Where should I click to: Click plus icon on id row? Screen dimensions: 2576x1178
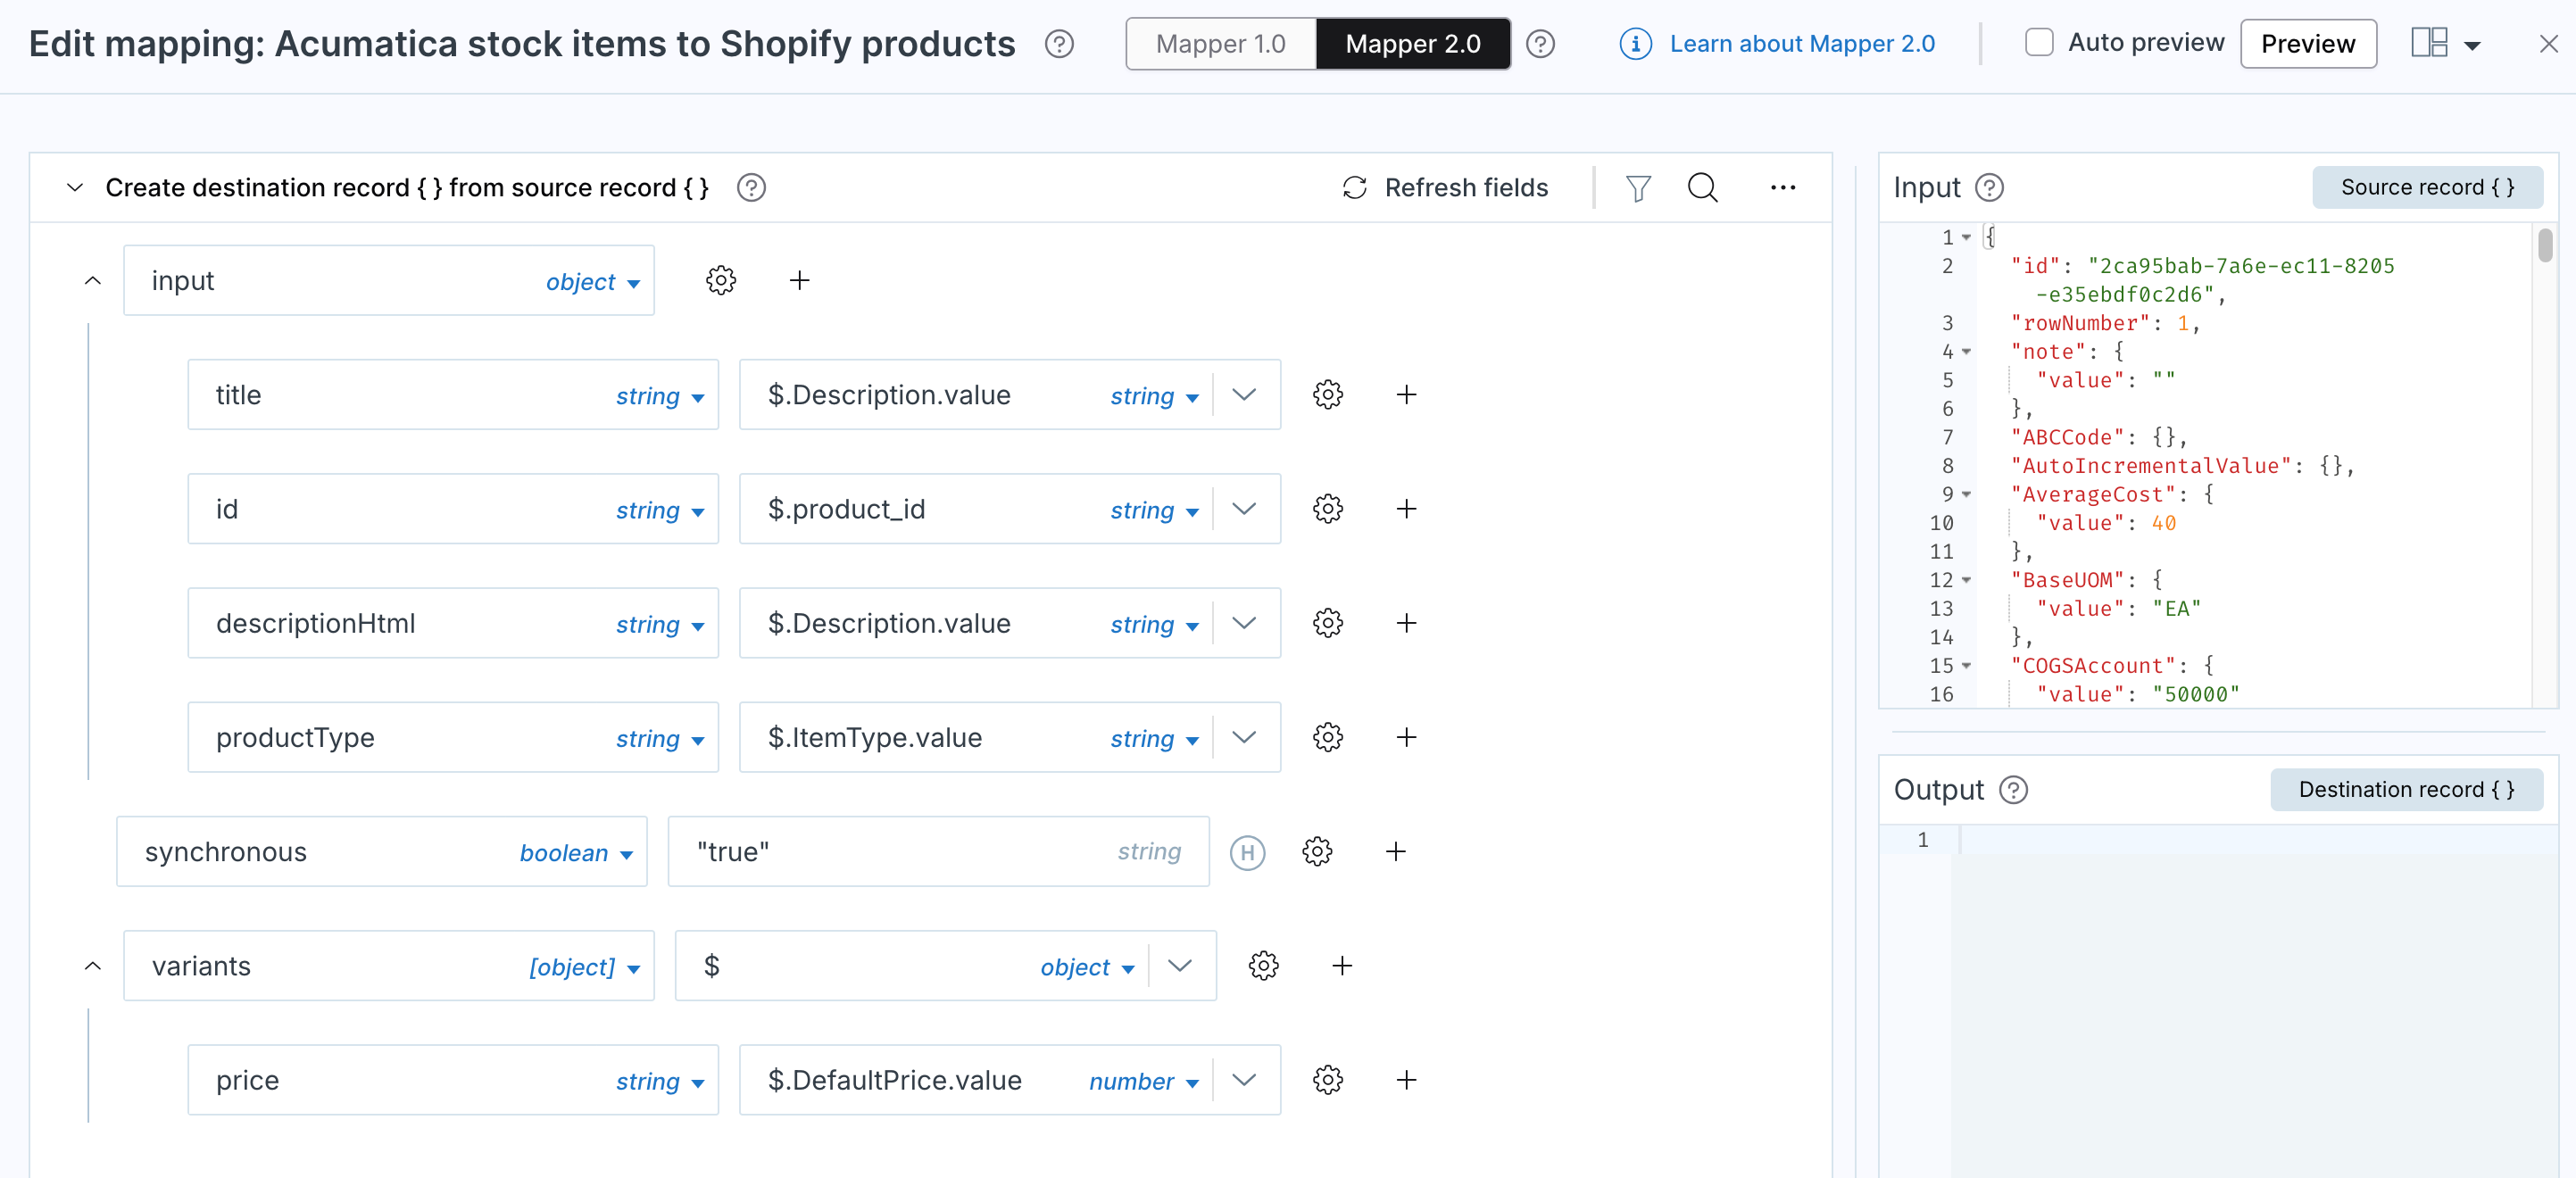1406,509
